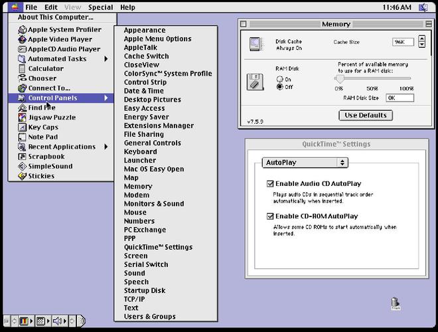Click the sound volume speaker icon in Control Strip
The height and width of the screenshot is (332, 438).
pos(57,321)
